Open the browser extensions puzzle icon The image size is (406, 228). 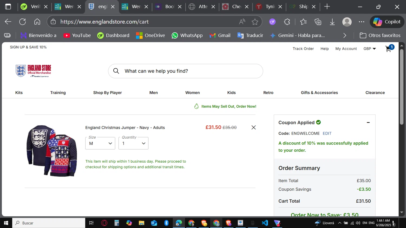[287, 22]
